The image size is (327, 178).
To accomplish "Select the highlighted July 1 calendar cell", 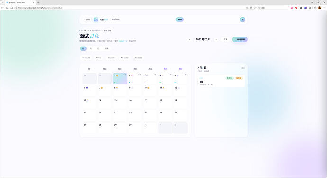I will point(120,78).
